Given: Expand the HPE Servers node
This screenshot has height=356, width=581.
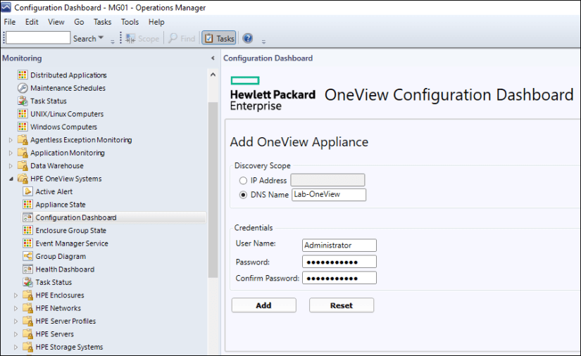Looking at the screenshot, I should [x=15, y=334].
